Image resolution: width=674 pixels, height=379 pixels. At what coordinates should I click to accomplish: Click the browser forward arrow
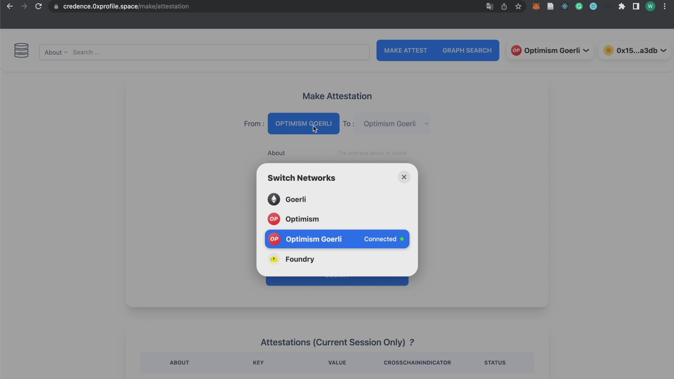(24, 6)
